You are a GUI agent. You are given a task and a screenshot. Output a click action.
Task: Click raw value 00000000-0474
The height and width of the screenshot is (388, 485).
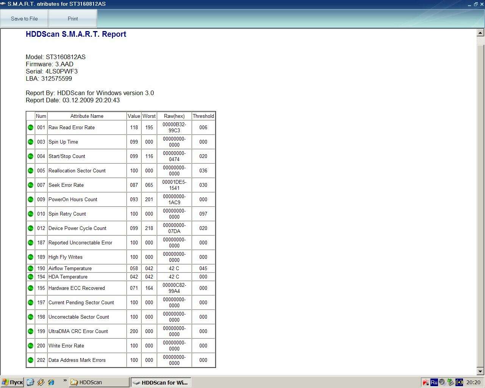[x=174, y=156]
